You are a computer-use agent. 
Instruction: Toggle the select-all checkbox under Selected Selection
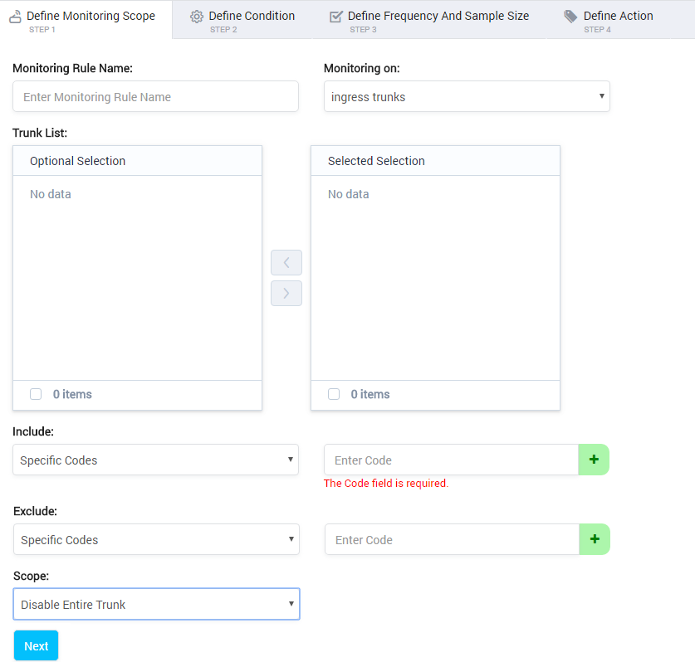pyautogui.click(x=333, y=394)
